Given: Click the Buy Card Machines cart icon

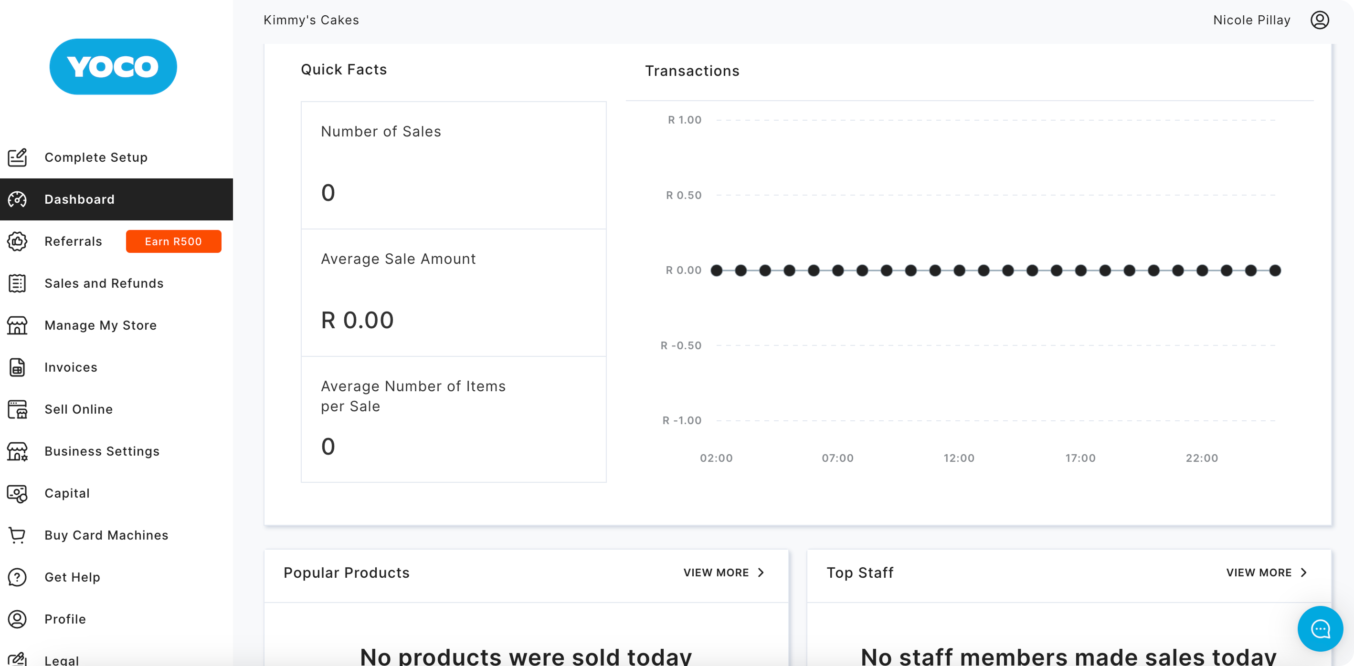Looking at the screenshot, I should pos(17,535).
